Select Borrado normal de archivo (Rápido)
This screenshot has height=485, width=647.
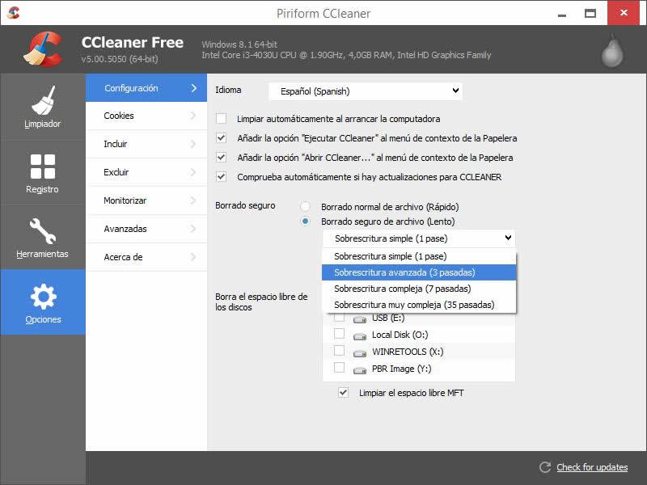[306, 206]
